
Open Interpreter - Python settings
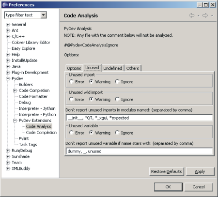point(37,114)
